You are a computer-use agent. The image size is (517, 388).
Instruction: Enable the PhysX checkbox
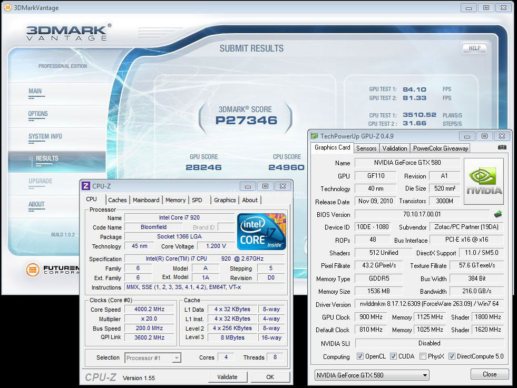(x=423, y=356)
